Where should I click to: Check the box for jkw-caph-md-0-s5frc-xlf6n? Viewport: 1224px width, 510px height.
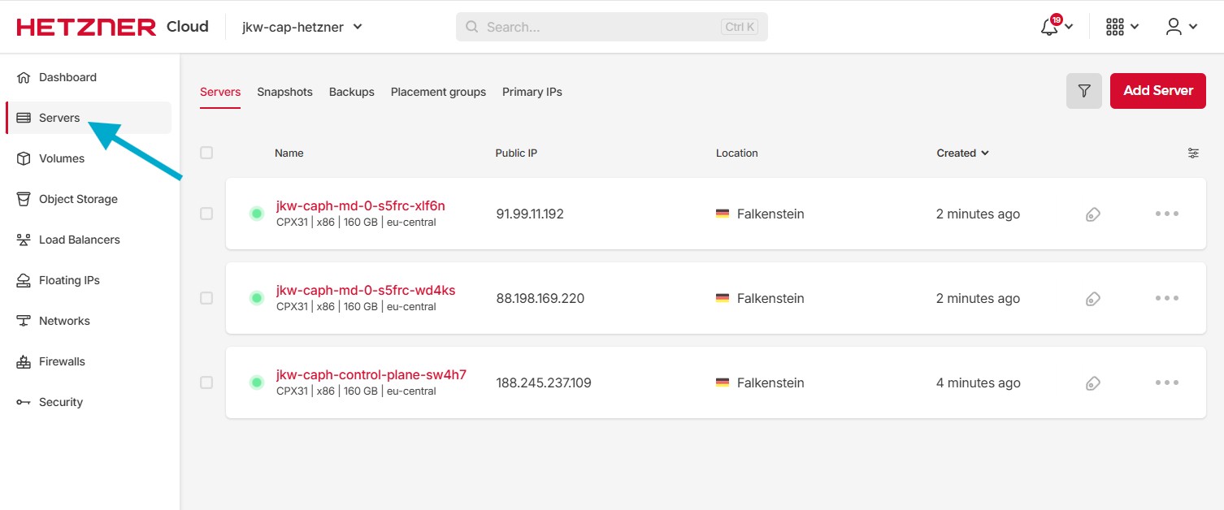tap(206, 214)
